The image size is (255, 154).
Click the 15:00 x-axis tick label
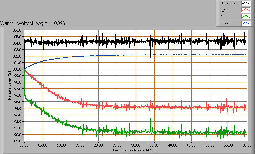pyautogui.click(x=80, y=145)
